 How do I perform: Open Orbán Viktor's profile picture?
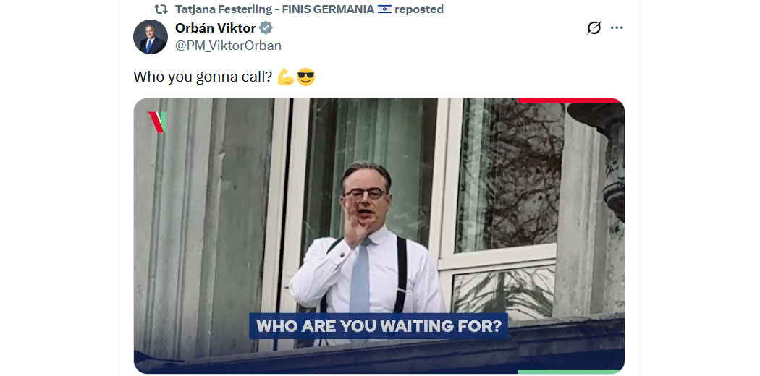pyautogui.click(x=151, y=37)
